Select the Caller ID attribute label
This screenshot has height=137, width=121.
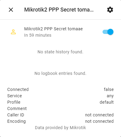point(16,115)
